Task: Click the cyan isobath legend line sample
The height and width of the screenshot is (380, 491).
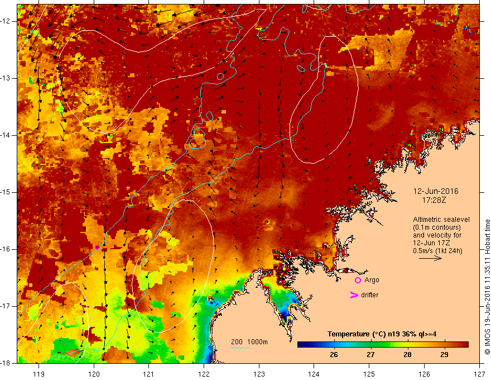Action: [x=240, y=348]
